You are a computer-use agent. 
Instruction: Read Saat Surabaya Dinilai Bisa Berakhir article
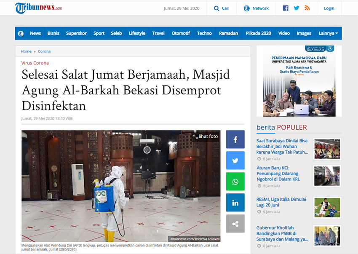coord(282,147)
